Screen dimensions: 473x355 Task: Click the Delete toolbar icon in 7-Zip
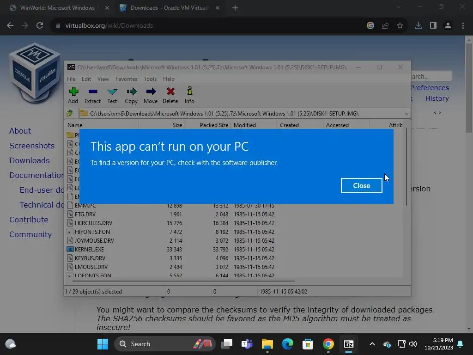tap(170, 95)
